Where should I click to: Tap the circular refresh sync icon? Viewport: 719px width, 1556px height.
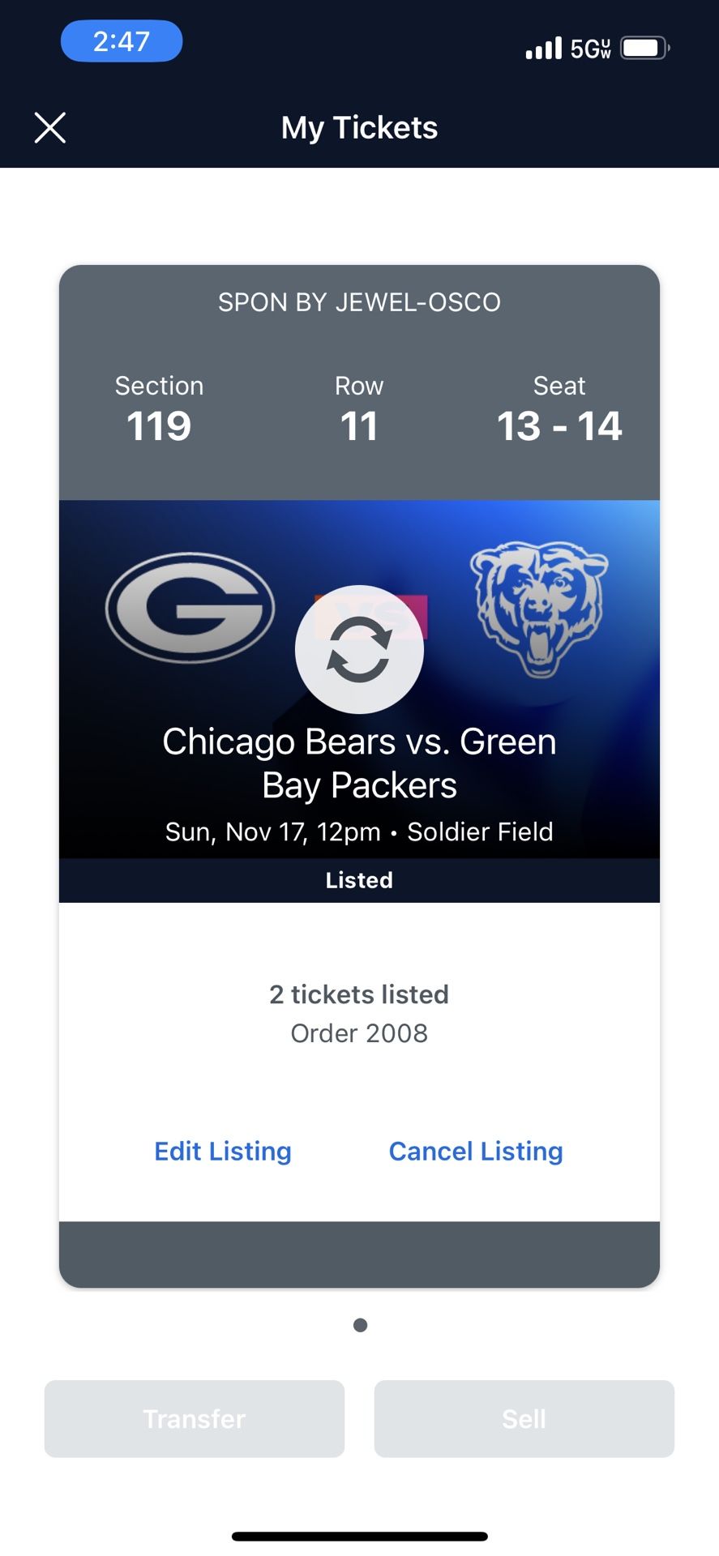(x=359, y=651)
